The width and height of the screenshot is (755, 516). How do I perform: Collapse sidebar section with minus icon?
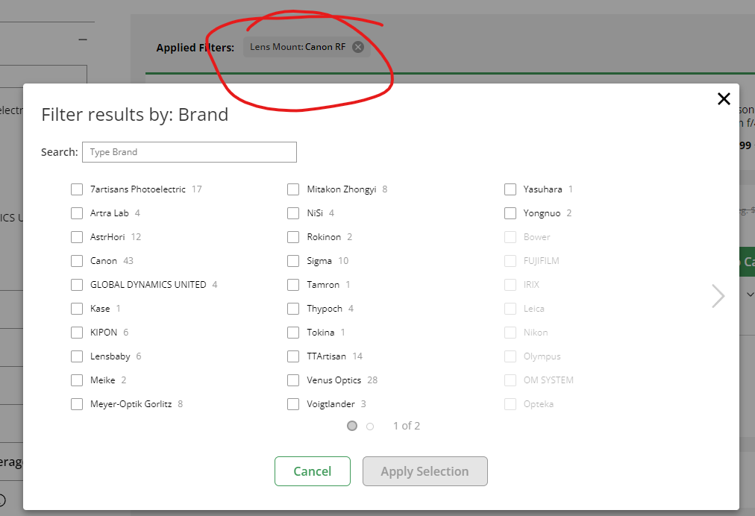pyautogui.click(x=83, y=40)
